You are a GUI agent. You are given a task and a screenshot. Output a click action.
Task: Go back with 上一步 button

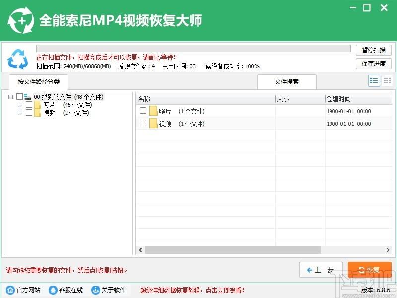click(321, 270)
